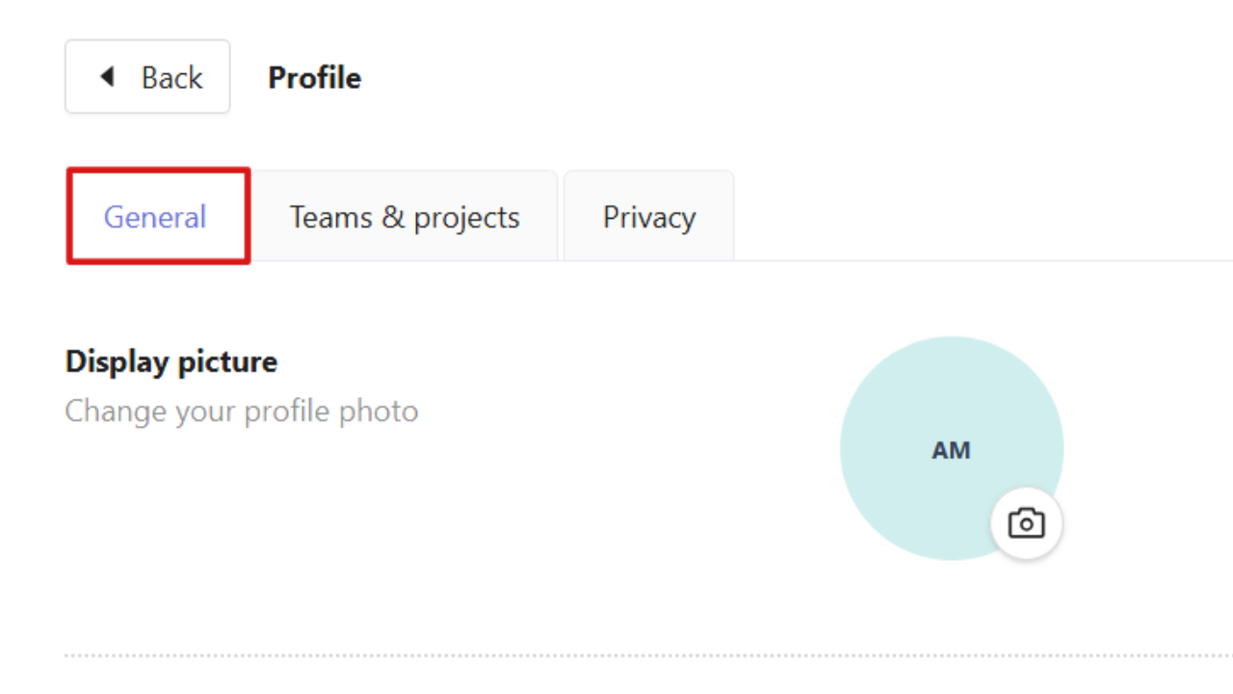Click the Change your profile photo text
This screenshot has height=694, width=1233.
tap(242, 412)
